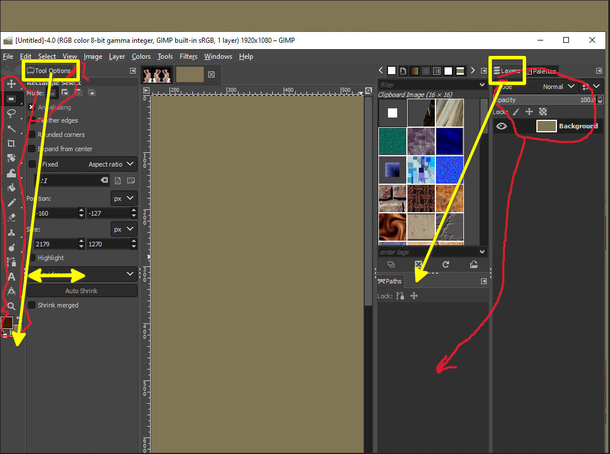The width and height of the screenshot is (610, 454).
Task: Select the Measure tool
Action: click(11, 291)
